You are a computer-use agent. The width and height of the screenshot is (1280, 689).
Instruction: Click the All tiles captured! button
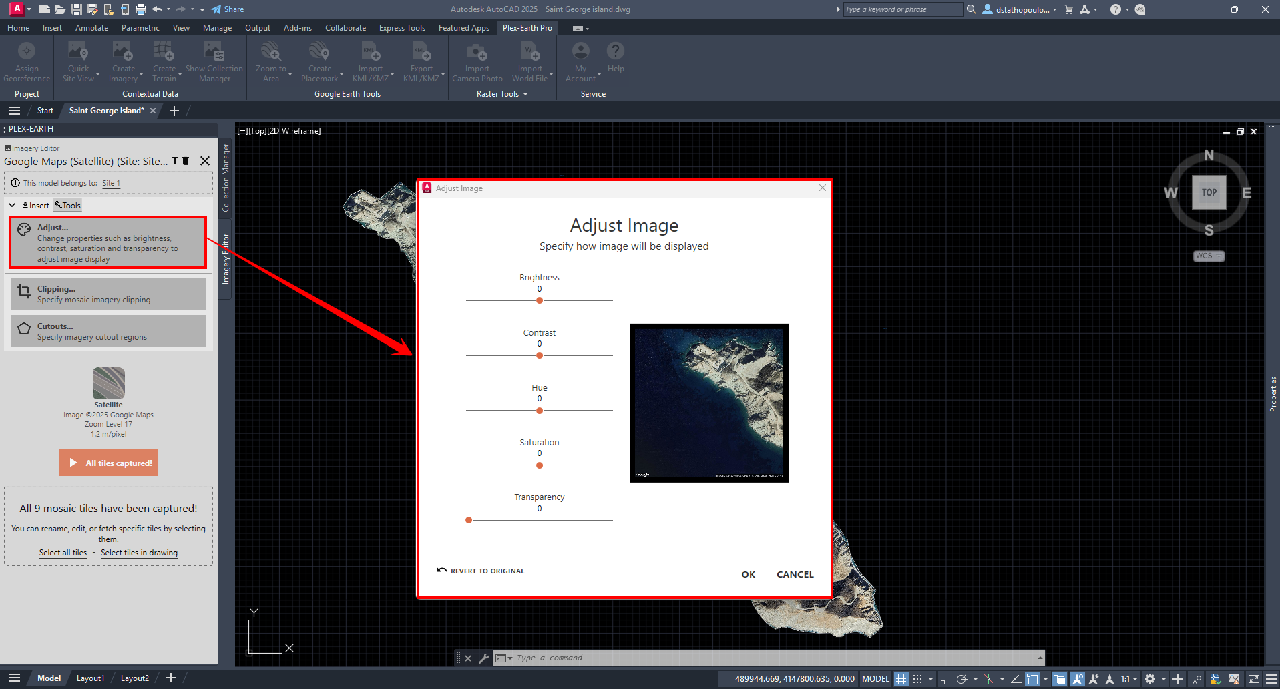tap(108, 463)
